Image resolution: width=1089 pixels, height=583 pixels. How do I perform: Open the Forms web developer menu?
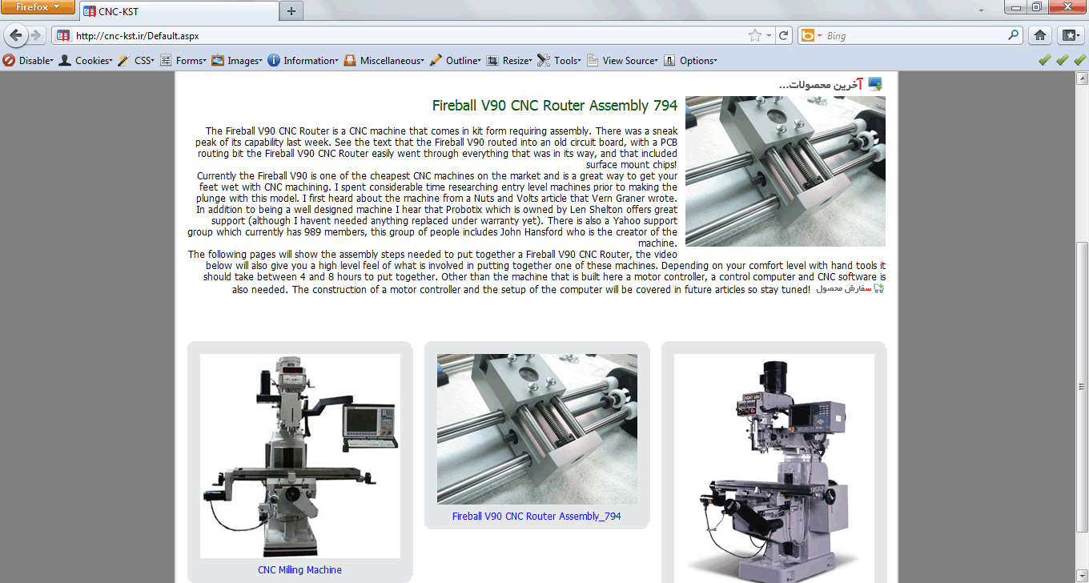183,61
